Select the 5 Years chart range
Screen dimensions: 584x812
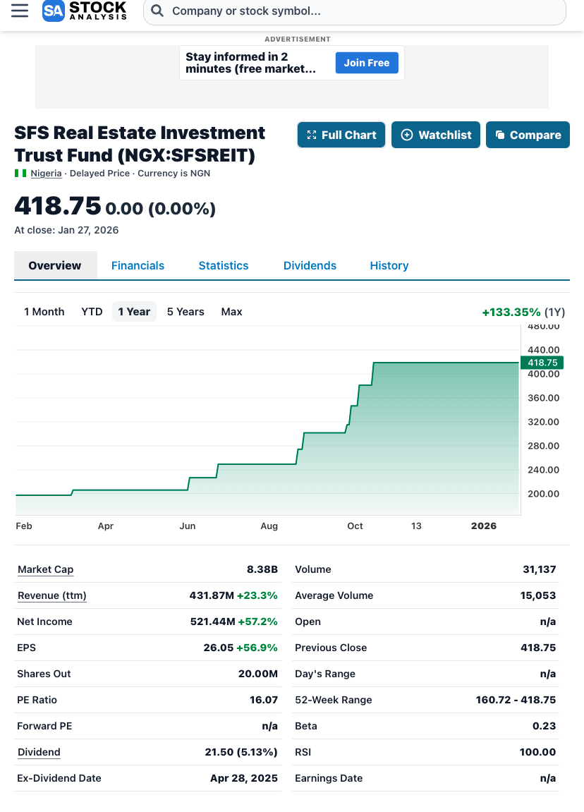click(185, 312)
